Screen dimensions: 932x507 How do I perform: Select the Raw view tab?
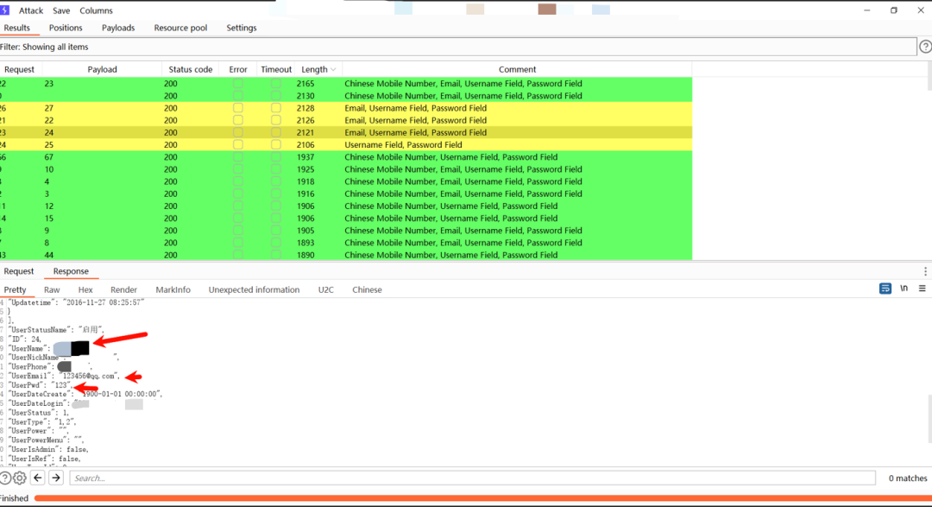pos(52,290)
